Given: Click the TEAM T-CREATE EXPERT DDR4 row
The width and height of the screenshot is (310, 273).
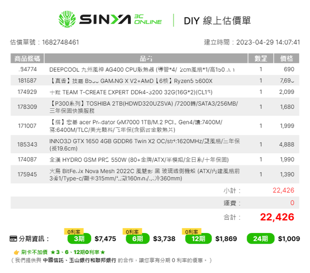Looking at the screenshot, I should pos(155,92).
